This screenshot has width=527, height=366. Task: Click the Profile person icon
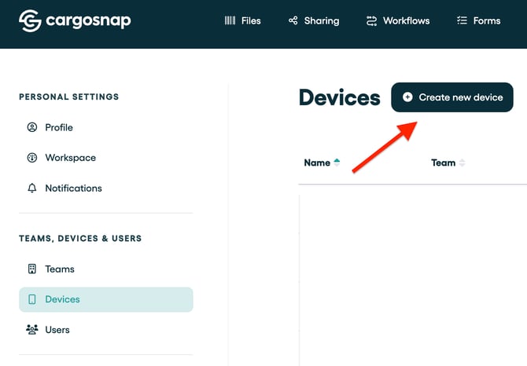32,127
